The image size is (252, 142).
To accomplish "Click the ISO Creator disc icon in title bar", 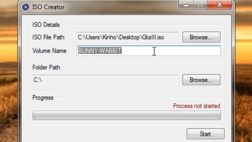I will click(x=26, y=7).
